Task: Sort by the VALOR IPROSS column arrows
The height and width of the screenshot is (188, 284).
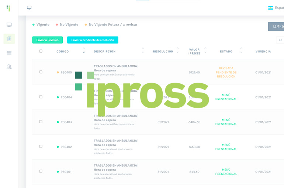Action: click(x=205, y=51)
